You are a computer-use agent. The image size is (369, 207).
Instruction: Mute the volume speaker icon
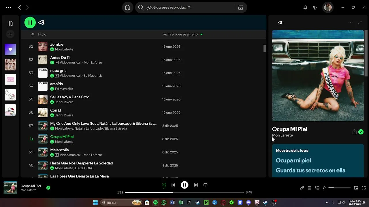tap(324, 188)
